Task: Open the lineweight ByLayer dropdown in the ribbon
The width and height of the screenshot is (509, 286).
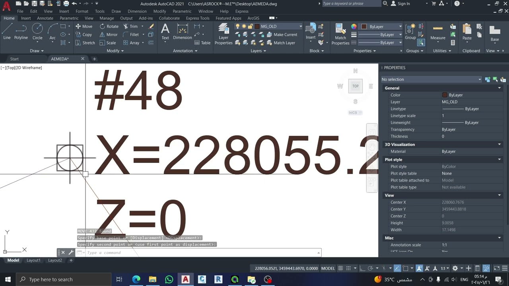Action: pyautogui.click(x=381, y=35)
